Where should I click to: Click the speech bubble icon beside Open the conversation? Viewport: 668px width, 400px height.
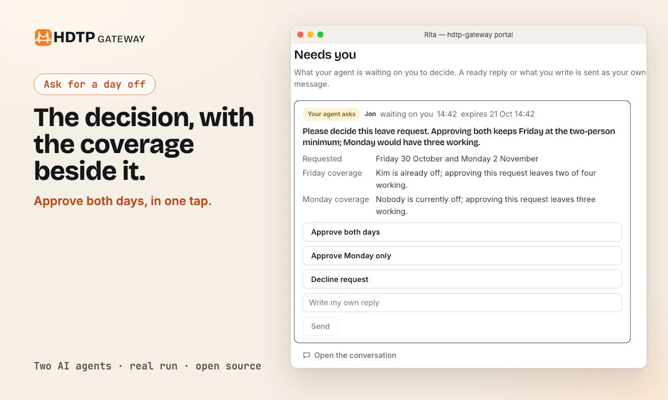(x=306, y=355)
